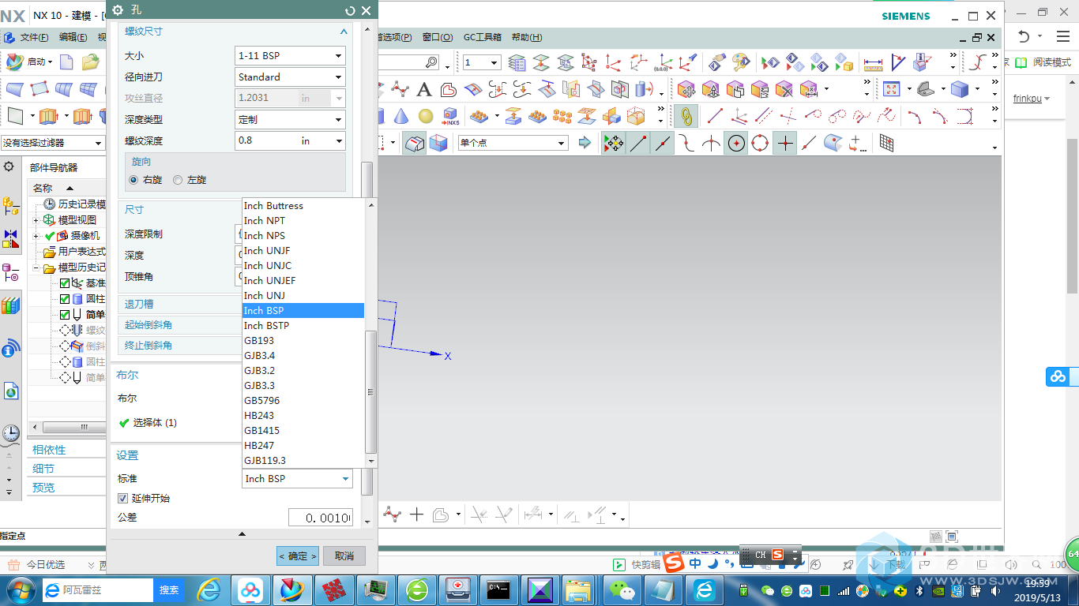This screenshot has height=606, width=1079.
Task: Toggle the bold 简单 hole feature checkbox
Action: 65,315
